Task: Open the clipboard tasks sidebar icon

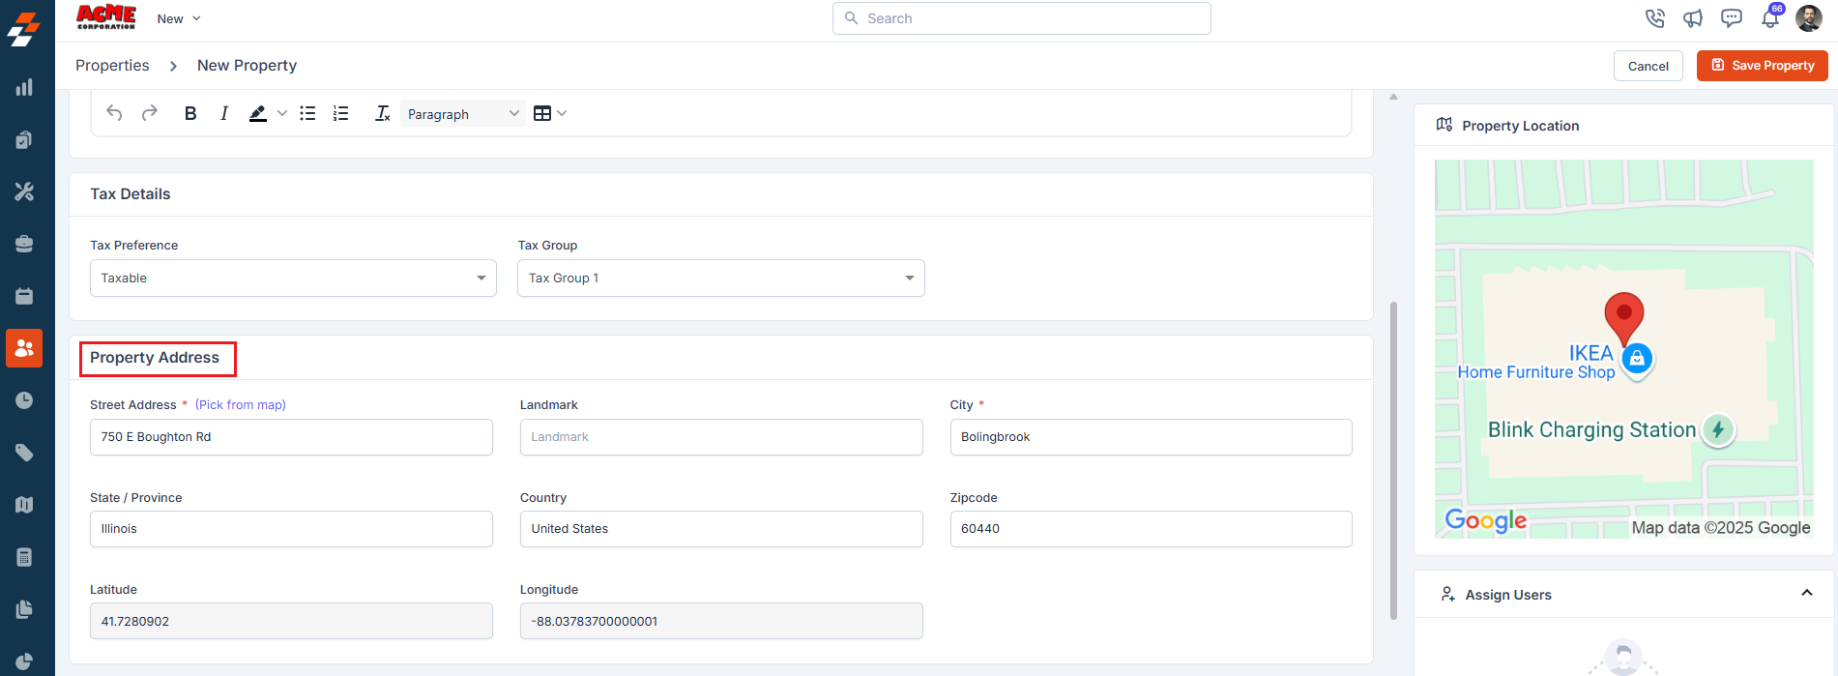Action: point(24,139)
